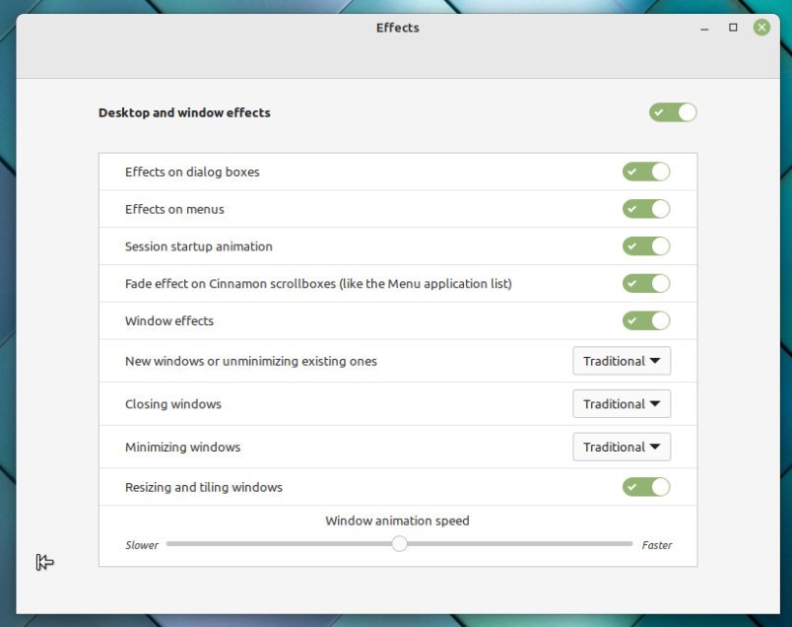This screenshot has width=792, height=627.
Task: Close the Effects window
Action: pos(761,28)
